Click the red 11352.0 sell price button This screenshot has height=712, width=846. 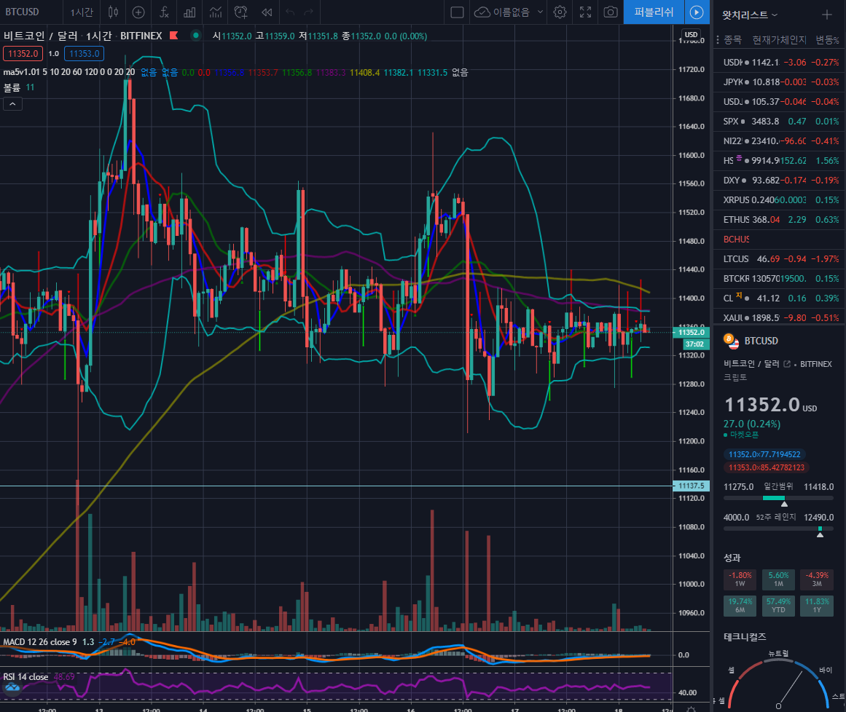(x=23, y=53)
